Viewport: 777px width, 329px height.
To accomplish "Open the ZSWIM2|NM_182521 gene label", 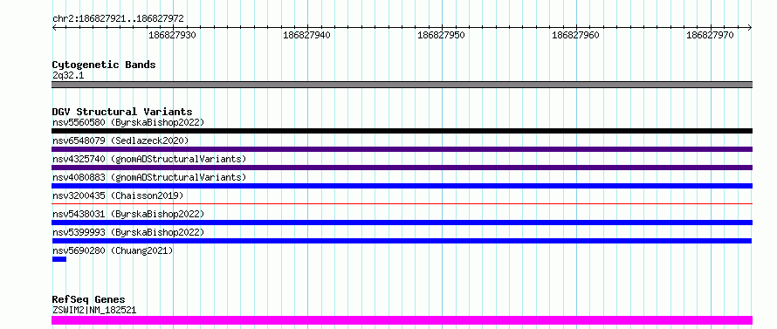I will tap(94, 311).
